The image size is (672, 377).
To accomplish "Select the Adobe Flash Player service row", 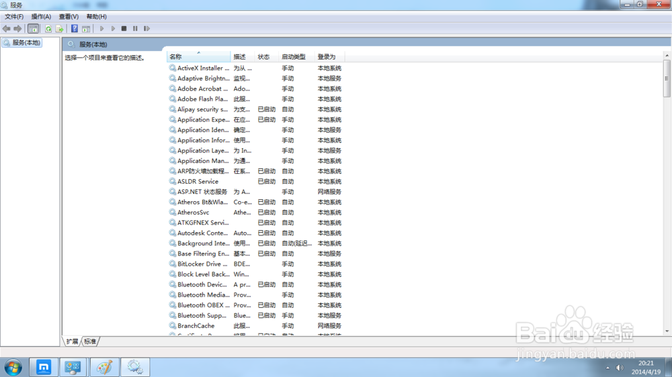I will point(255,99).
